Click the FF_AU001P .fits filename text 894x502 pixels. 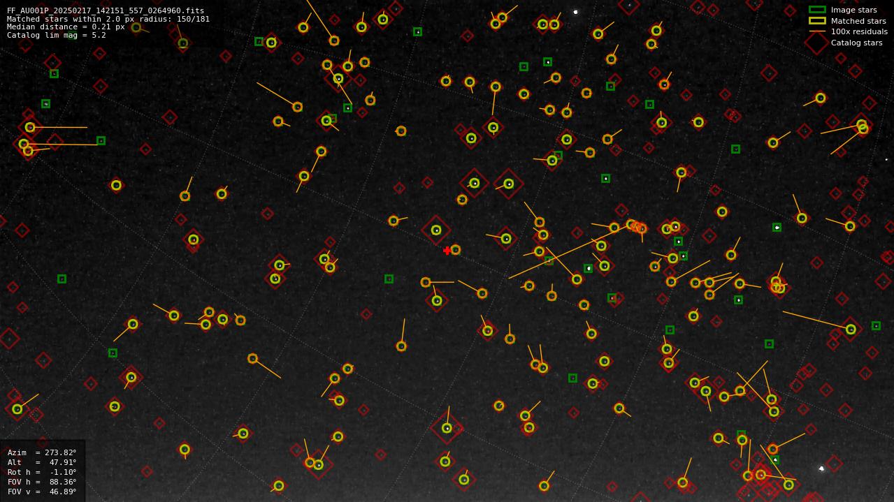click(106, 10)
